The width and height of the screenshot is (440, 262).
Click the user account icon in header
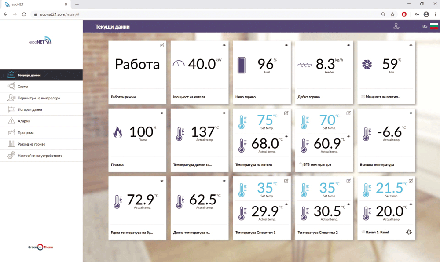pos(396,26)
